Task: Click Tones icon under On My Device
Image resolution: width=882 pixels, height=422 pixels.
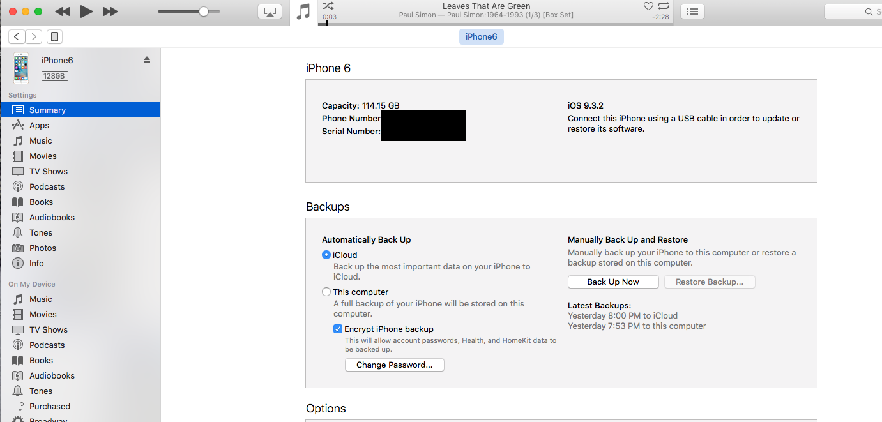Action: click(18, 391)
